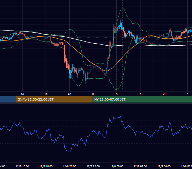Click hour label 18 on price chart axis
This screenshot has height=169, width=192.
(46, 94)
